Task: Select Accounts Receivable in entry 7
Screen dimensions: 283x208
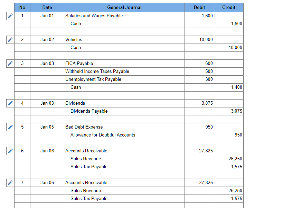Action: [124, 182]
